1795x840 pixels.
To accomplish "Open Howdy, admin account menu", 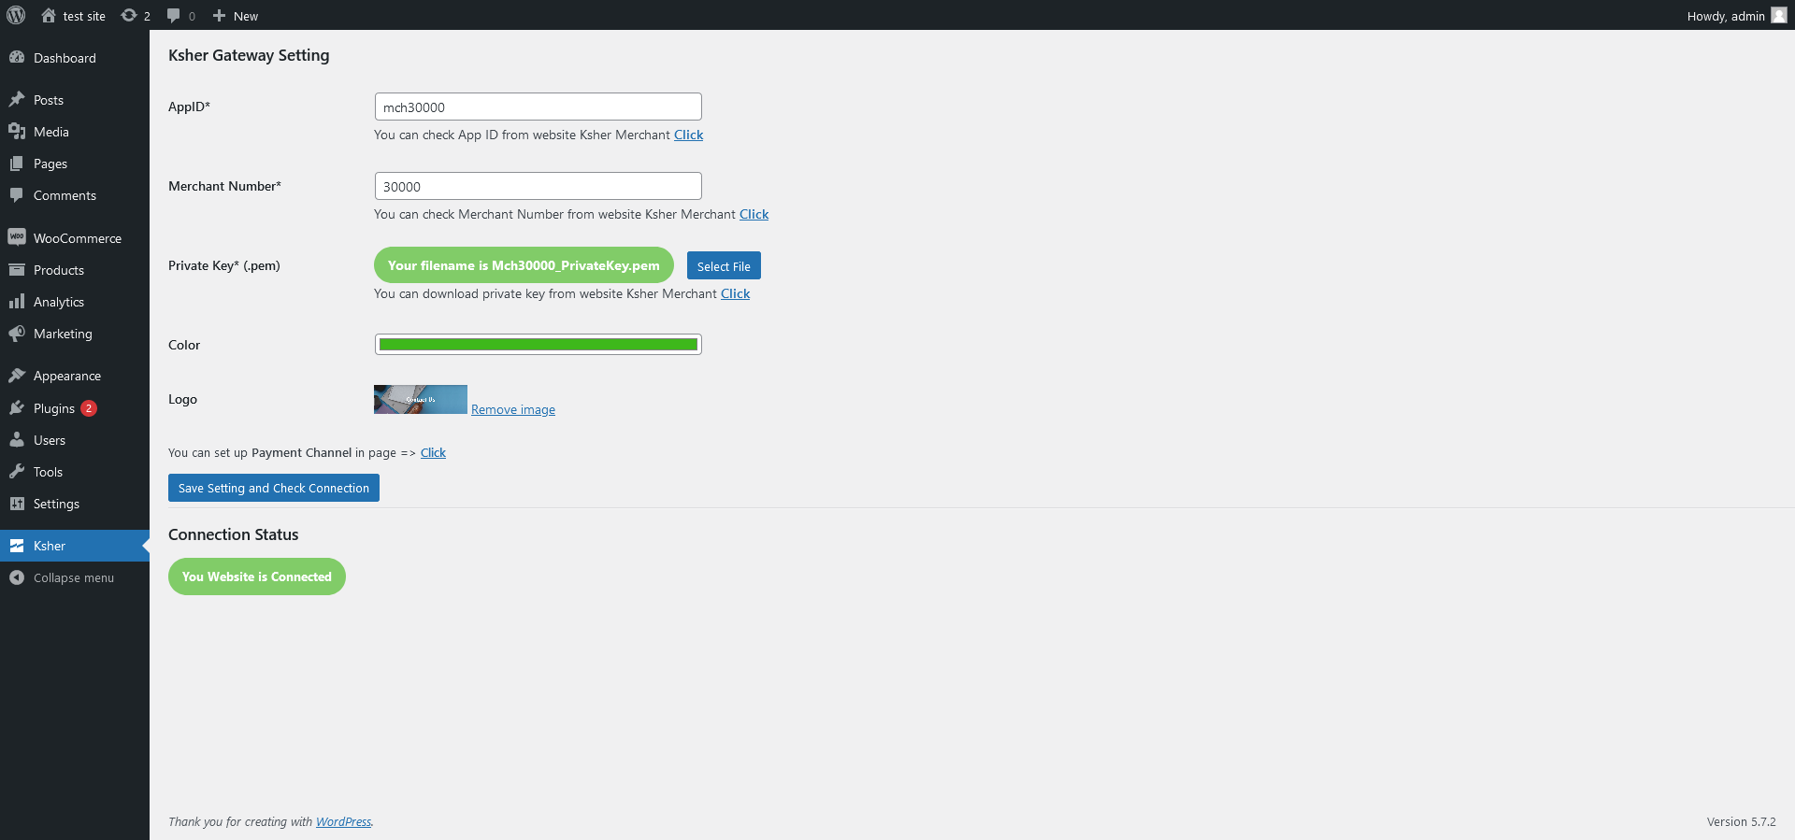I will [1736, 15].
